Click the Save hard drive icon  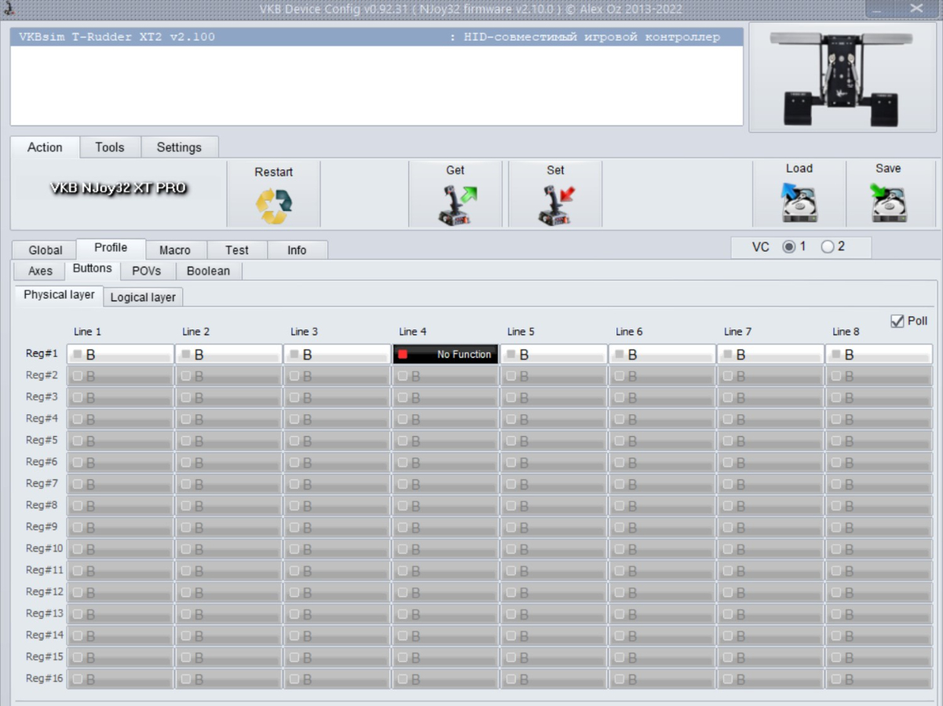tap(888, 203)
